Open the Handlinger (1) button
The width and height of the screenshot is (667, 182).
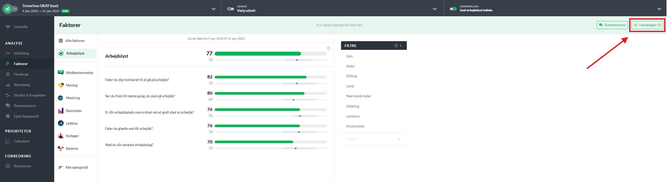coord(647,25)
